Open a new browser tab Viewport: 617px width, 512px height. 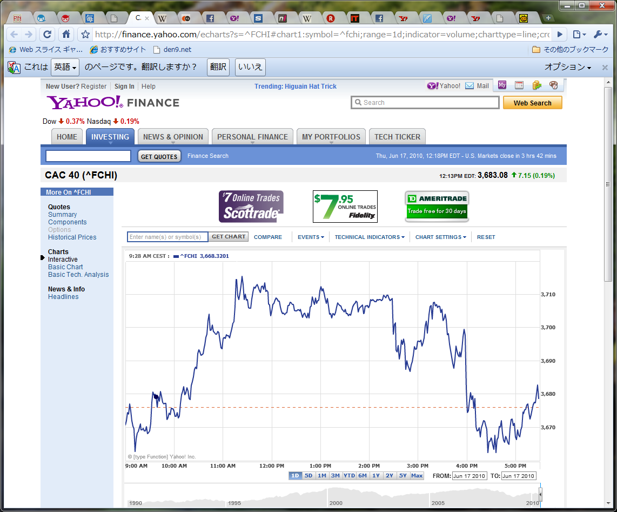tap(548, 18)
